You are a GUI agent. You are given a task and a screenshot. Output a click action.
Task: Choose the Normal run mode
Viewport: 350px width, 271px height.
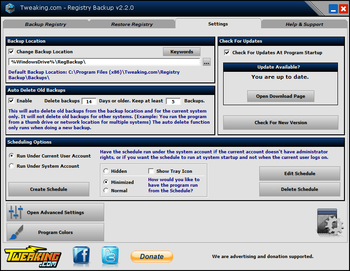106,190
